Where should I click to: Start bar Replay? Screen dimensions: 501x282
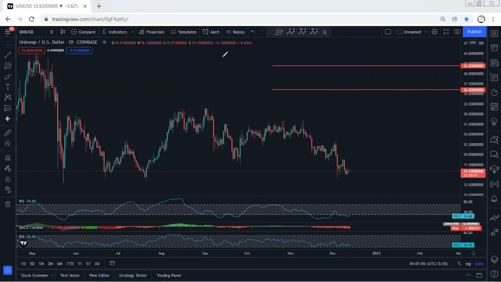(235, 32)
